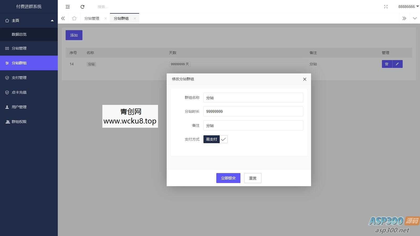Edit group 14 using the pencil icon
420x236 pixels.
pyautogui.click(x=397, y=64)
